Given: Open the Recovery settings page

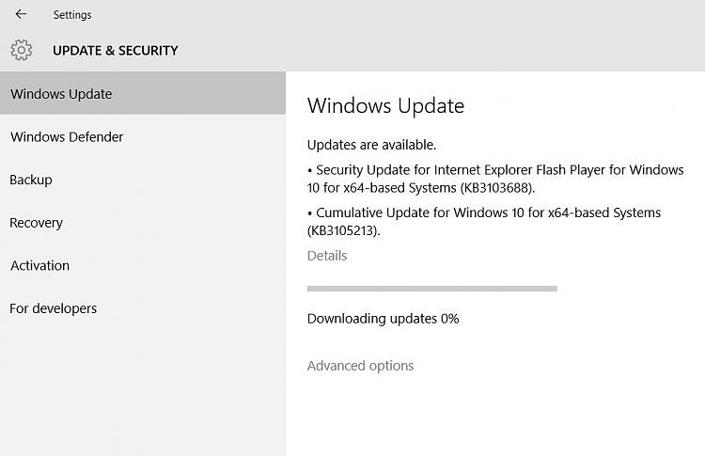Looking at the screenshot, I should [37, 223].
